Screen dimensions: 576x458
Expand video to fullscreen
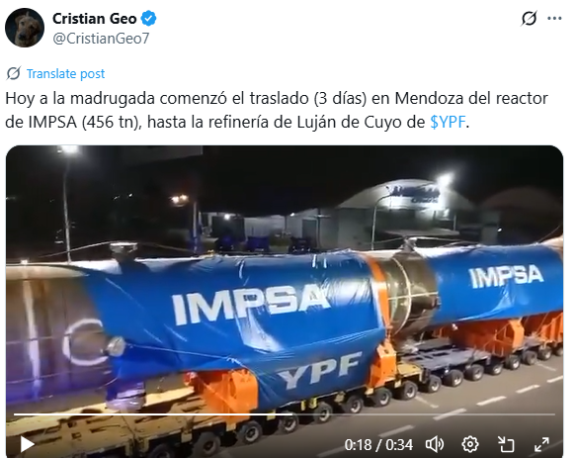[541, 444]
